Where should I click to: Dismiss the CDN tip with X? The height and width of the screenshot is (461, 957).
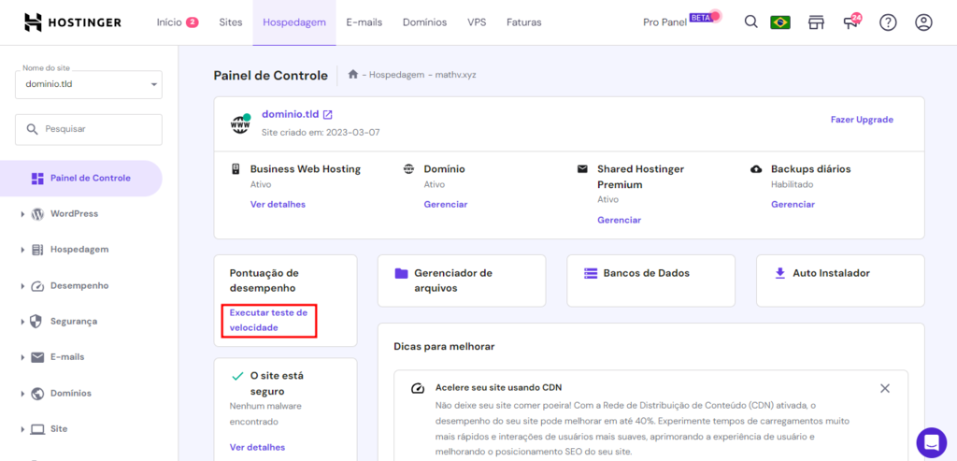pos(885,388)
